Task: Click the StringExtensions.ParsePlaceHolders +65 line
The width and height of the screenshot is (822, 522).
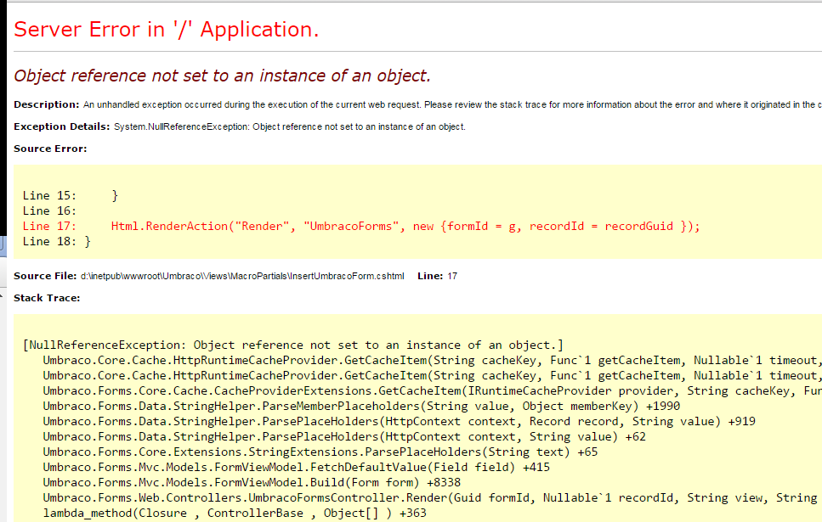Action: click(320, 452)
